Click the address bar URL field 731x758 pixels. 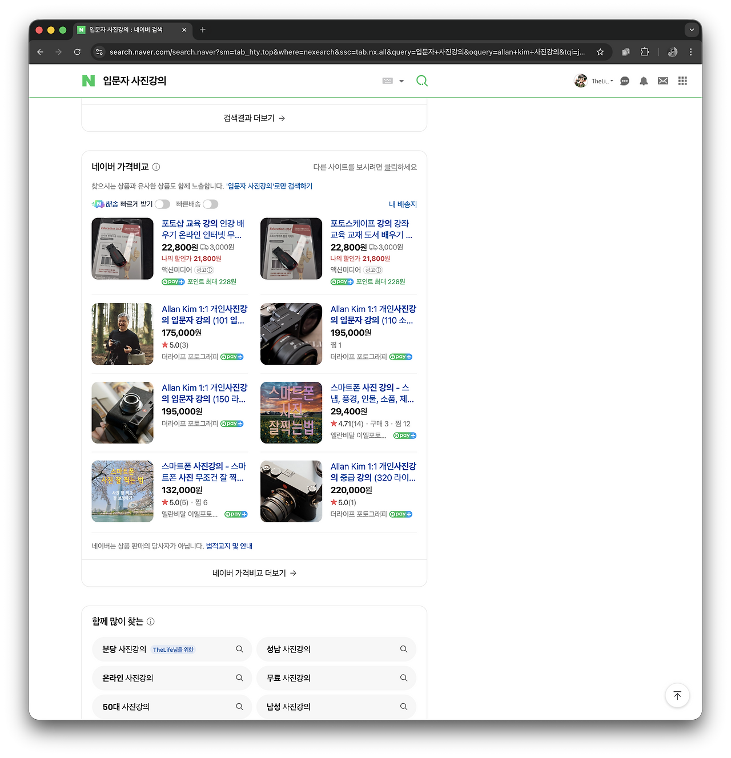[x=347, y=52]
